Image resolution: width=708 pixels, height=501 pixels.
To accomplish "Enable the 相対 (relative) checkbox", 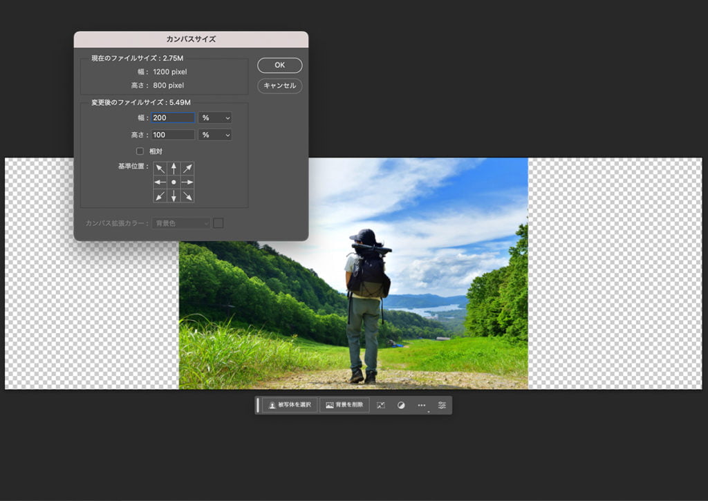I will pyautogui.click(x=140, y=151).
